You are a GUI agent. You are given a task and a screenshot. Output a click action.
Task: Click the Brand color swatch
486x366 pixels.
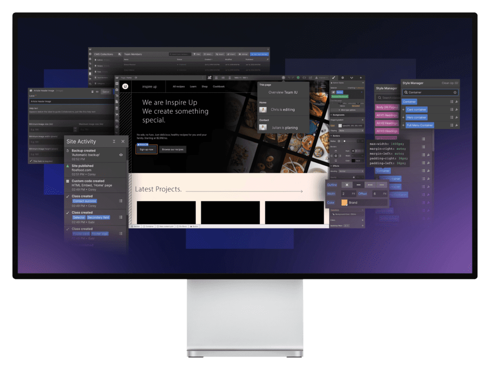[x=344, y=202]
